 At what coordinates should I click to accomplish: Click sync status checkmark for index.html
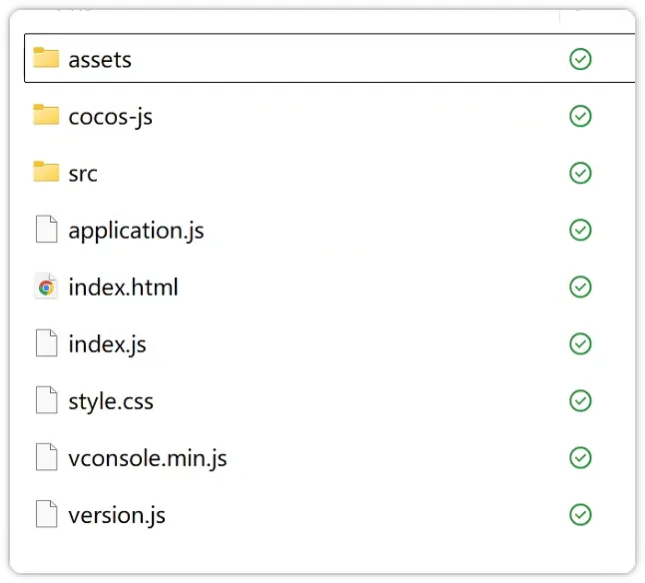580,288
